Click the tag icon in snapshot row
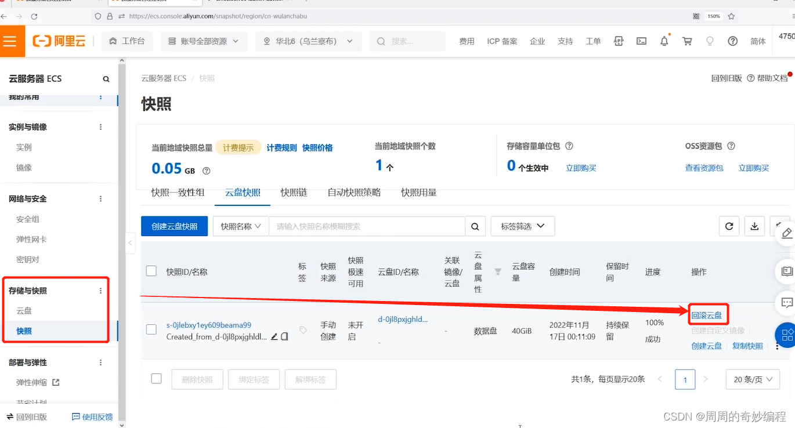The image size is (795, 428). coord(303,330)
